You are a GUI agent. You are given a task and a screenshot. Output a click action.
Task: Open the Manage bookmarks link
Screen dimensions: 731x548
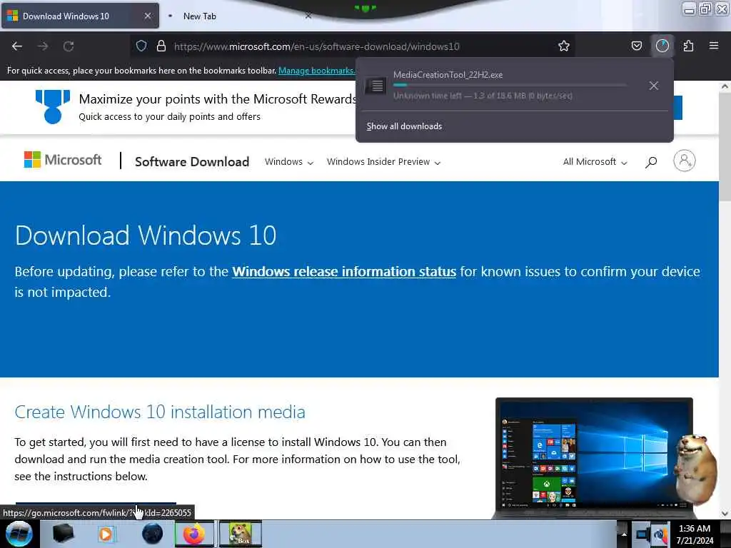[x=316, y=71]
